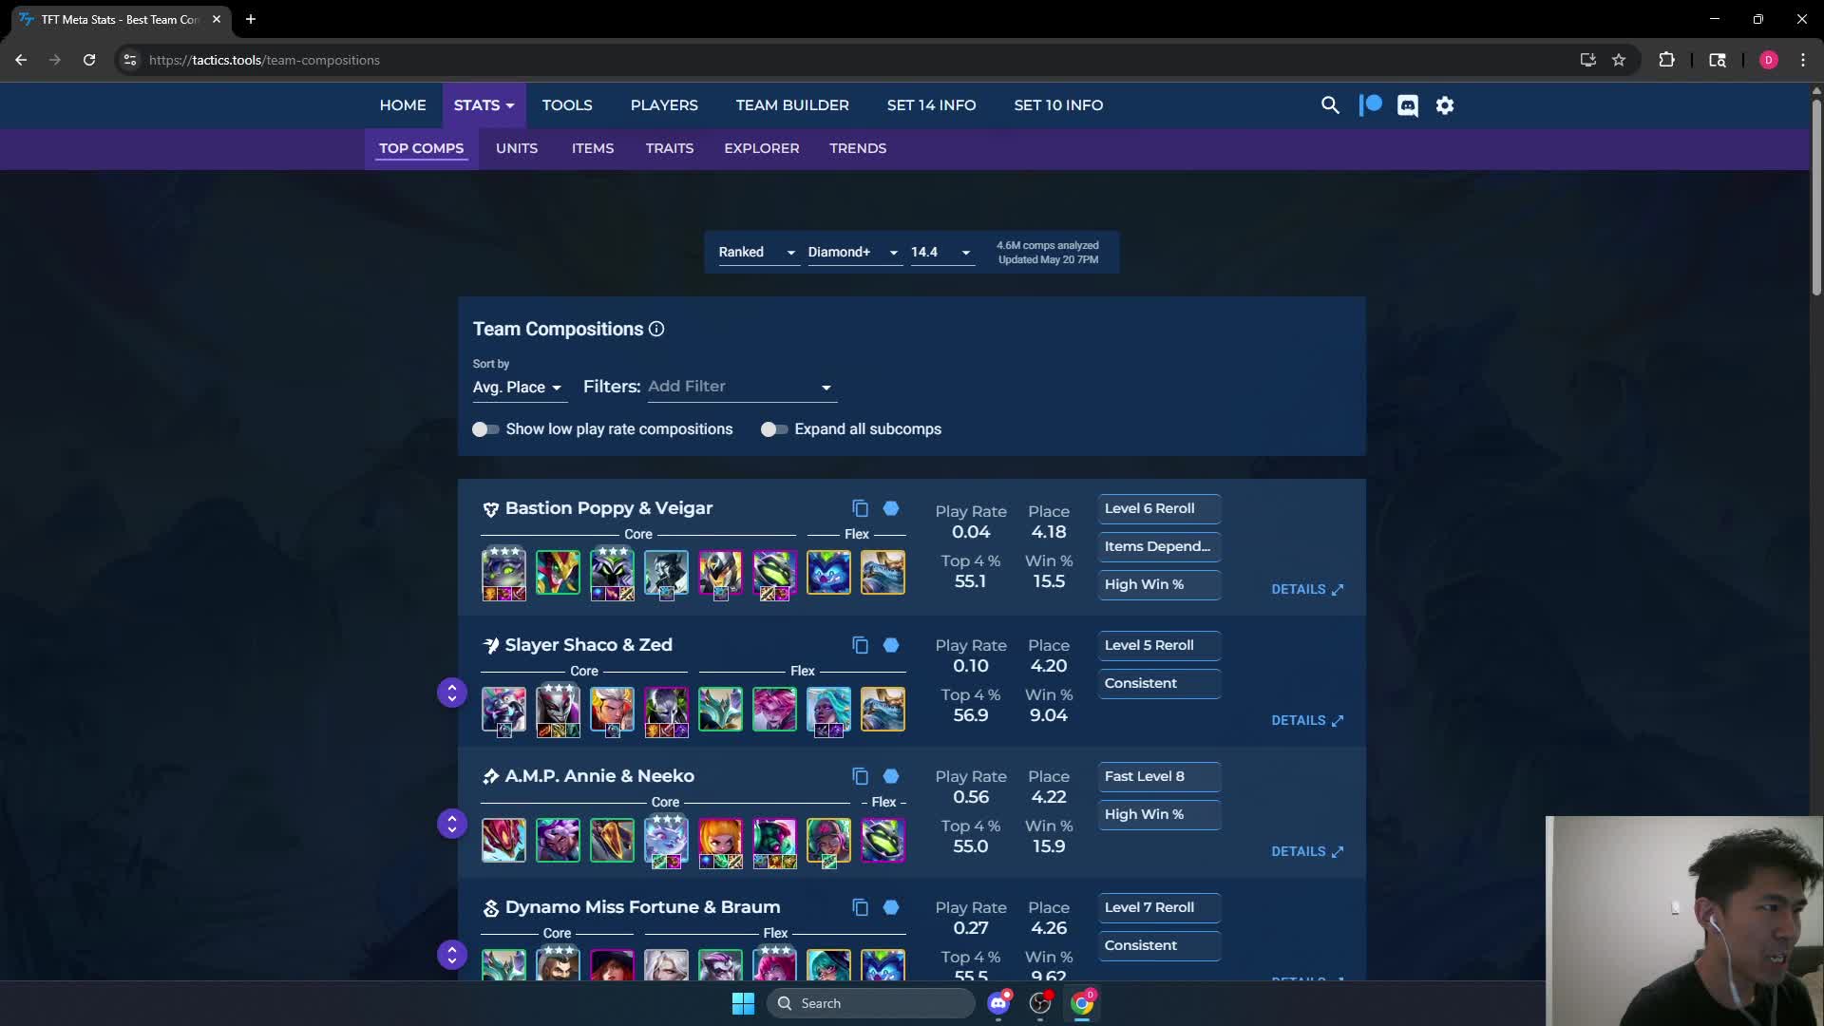Copy Dynamo Miss Fortune & Braum team code
This screenshot has height=1026, width=1824.
[x=860, y=907]
